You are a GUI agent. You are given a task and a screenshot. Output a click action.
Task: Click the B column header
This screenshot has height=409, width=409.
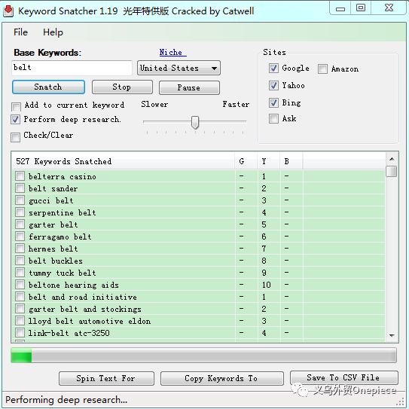[x=291, y=161]
